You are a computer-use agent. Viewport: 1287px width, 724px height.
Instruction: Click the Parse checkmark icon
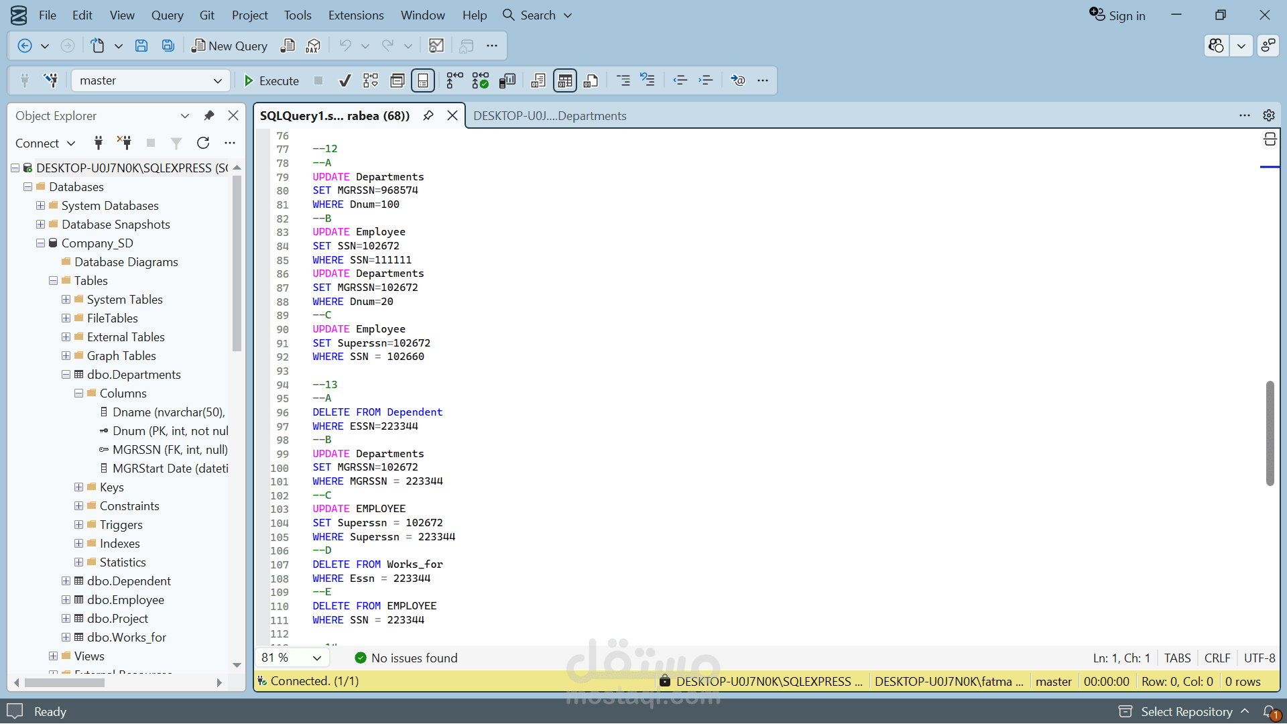pyautogui.click(x=345, y=80)
